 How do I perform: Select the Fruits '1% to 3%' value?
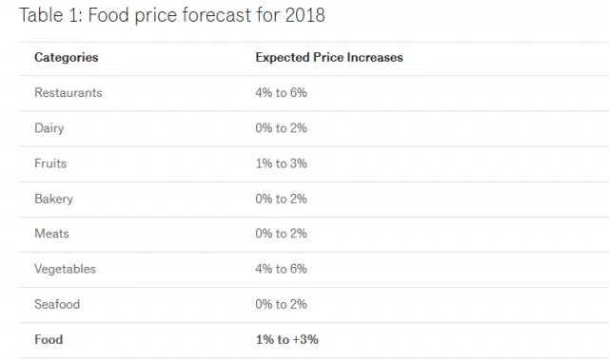[282, 163]
